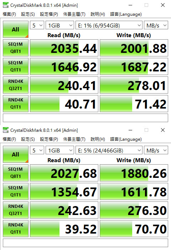171x250 pixels.
Task: Minimize the top CrystalDiskMark window
Action: (x=130, y=5)
